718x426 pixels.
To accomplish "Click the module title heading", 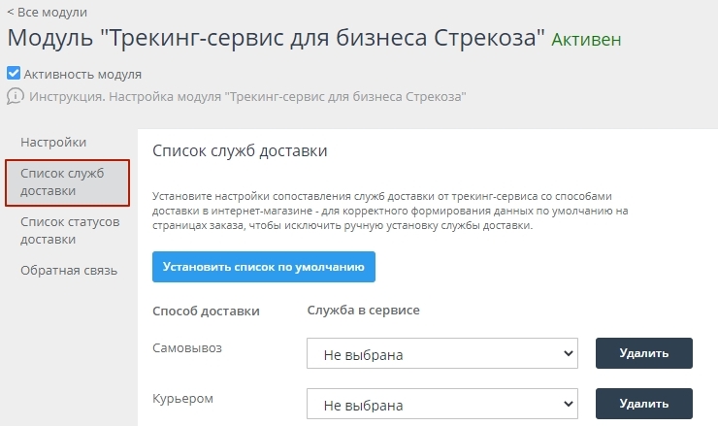I will pos(277,40).
